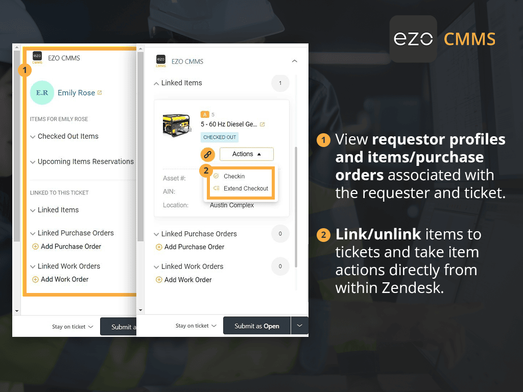Click the Submit as Open button
The height and width of the screenshot is (392, 523).
pyautogui.click(x=256, y=326)
